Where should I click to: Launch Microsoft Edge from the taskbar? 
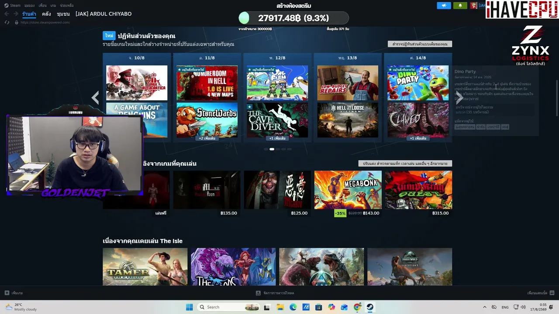(x=293, y=307)
